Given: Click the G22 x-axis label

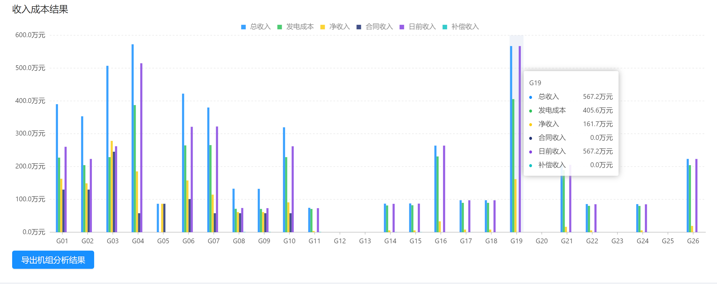Looking at the screenshot, I should click(x=592, y=241).
